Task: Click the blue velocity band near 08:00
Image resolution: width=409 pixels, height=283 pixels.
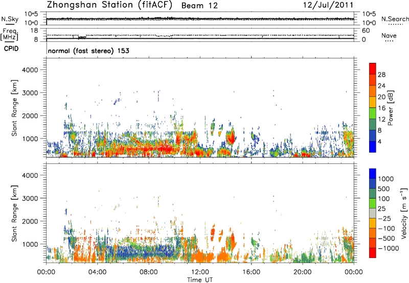Action: tap(149, 252)
